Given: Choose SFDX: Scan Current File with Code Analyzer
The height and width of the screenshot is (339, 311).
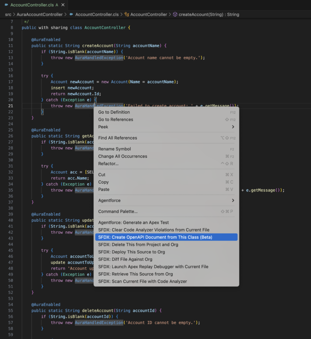Looking at the screenshot, I should coord(166,281).
